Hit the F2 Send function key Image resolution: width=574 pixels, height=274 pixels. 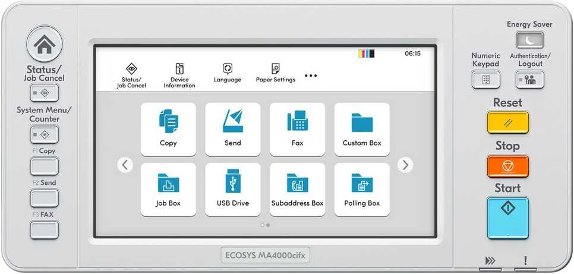coord(45,198)
